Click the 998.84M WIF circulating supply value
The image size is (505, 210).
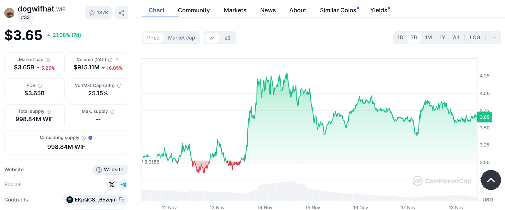click(x=66, y=147)
